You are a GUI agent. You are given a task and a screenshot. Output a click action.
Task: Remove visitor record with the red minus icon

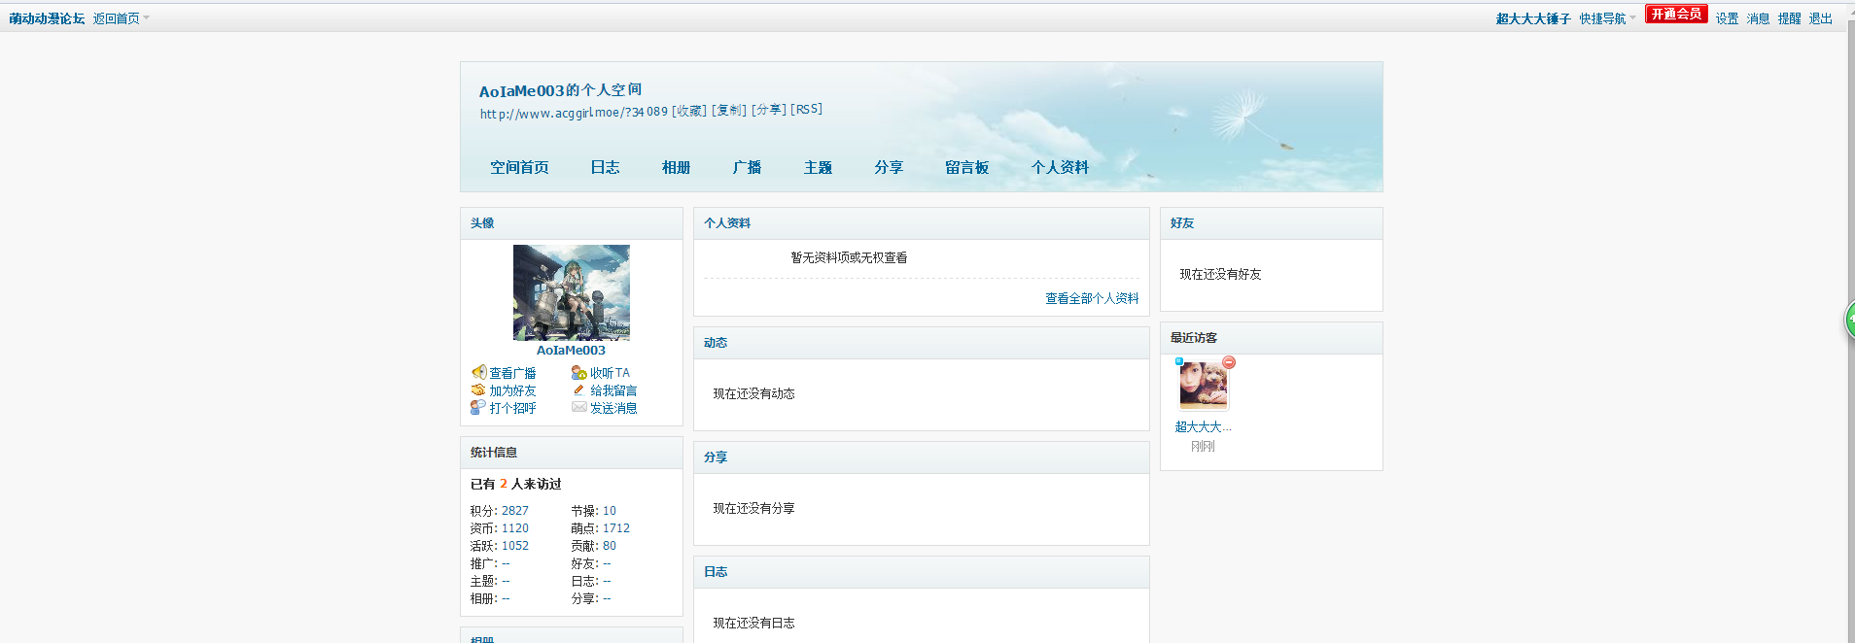1229,362
